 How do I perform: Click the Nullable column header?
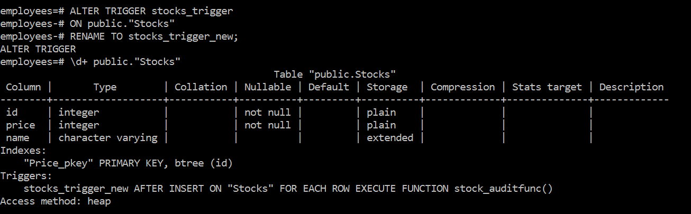268,87
